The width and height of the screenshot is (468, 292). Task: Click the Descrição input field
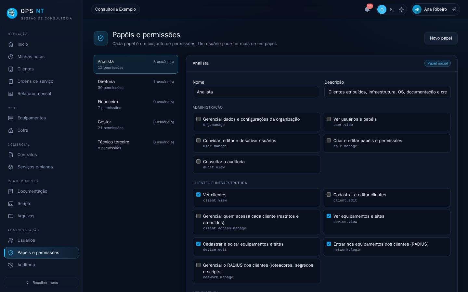click(387, 92)
